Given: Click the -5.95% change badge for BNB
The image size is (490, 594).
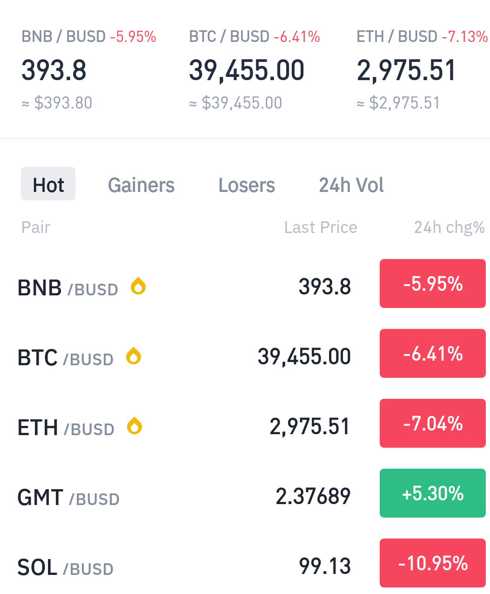Looking at the screenshot, I should (x=433, y=284).
